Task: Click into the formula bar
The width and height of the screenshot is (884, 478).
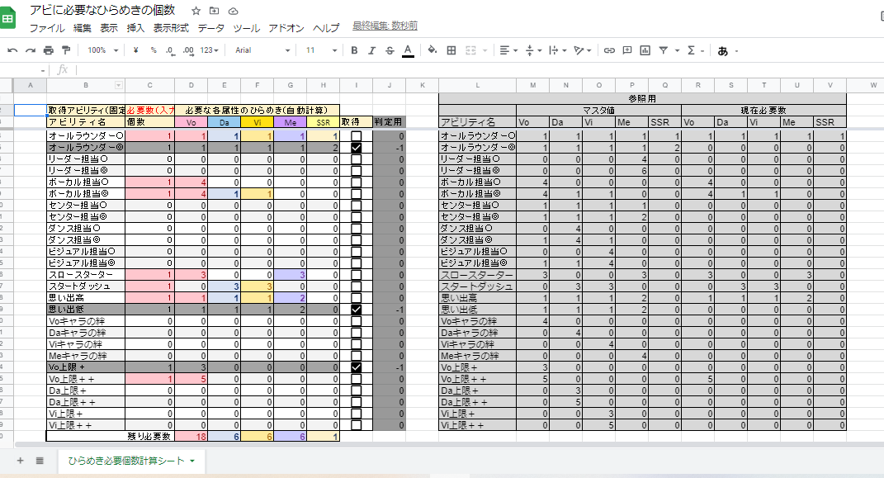Action: coord(480,69)
